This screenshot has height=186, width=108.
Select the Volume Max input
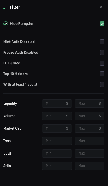(90, 116)
